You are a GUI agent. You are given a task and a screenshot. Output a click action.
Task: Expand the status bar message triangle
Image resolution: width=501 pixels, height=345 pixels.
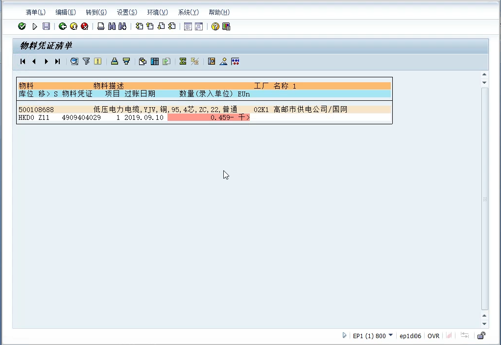click(344, 335)
